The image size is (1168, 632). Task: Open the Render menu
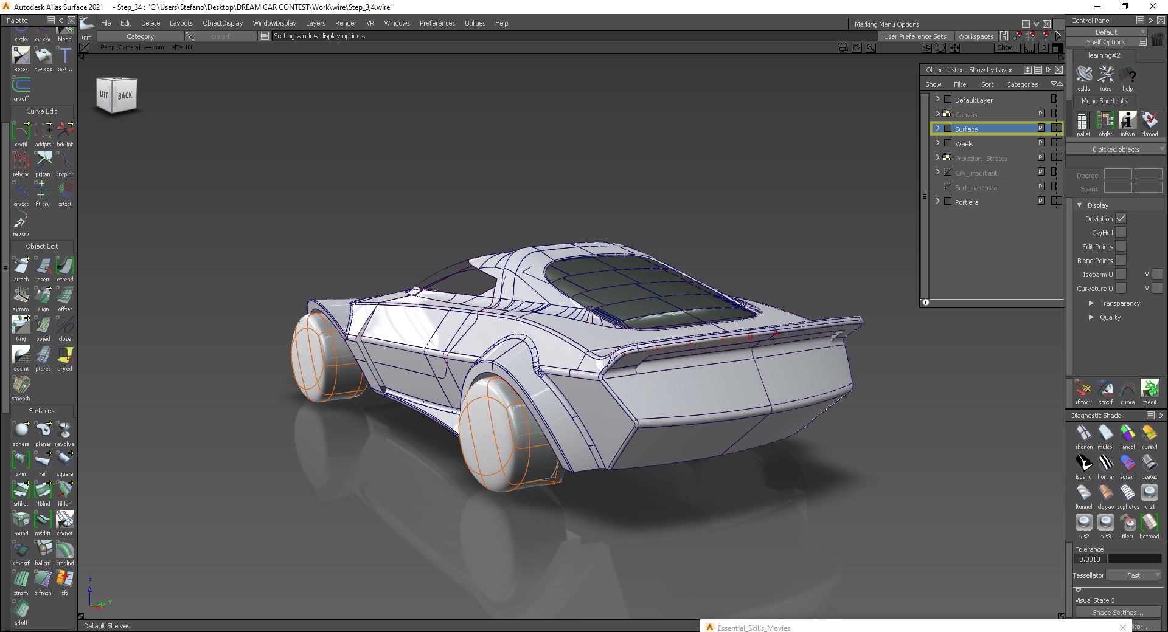click(346, 23)
